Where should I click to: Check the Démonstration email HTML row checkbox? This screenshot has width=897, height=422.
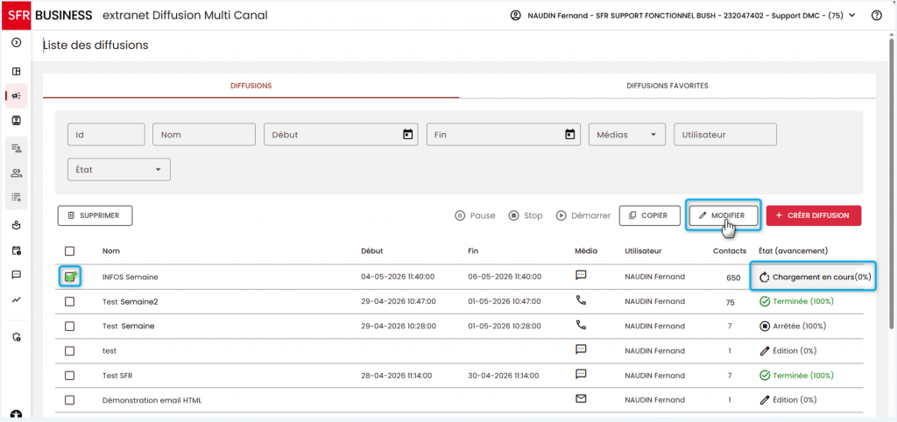pyautogui.click(x=70, y=400)
